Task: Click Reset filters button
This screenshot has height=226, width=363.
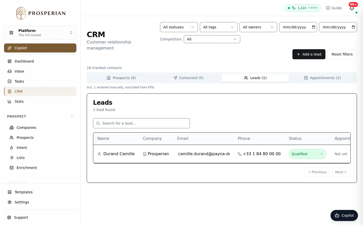Action: tap(342, 54)
